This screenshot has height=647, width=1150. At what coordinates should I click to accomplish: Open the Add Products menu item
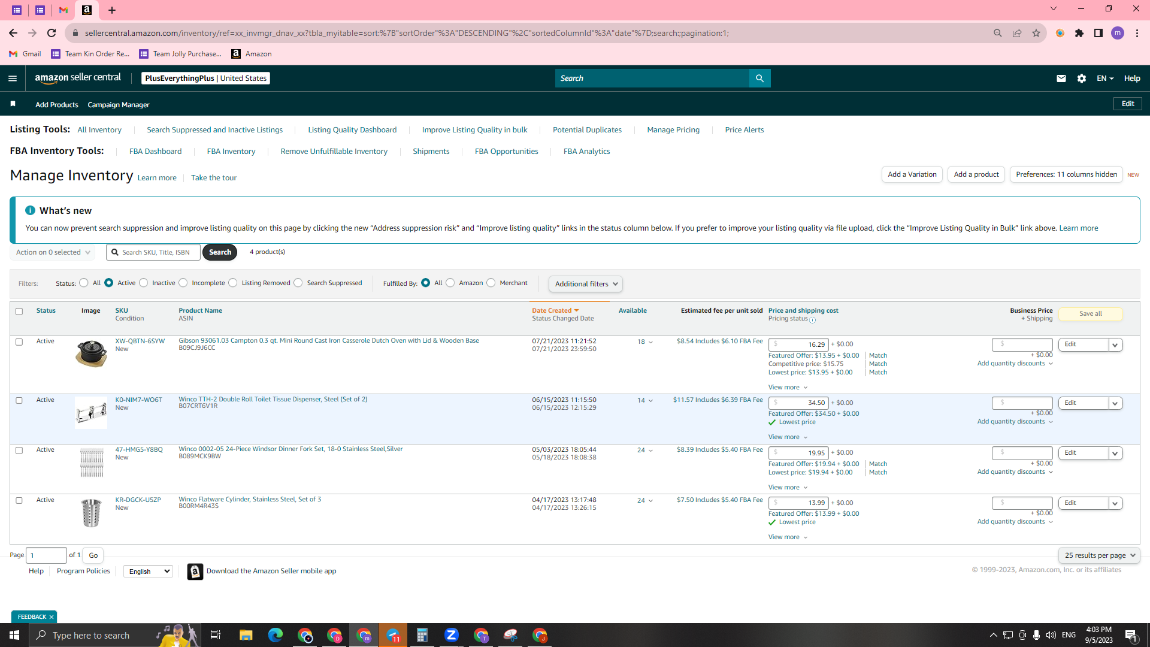(x=57, y=105)
